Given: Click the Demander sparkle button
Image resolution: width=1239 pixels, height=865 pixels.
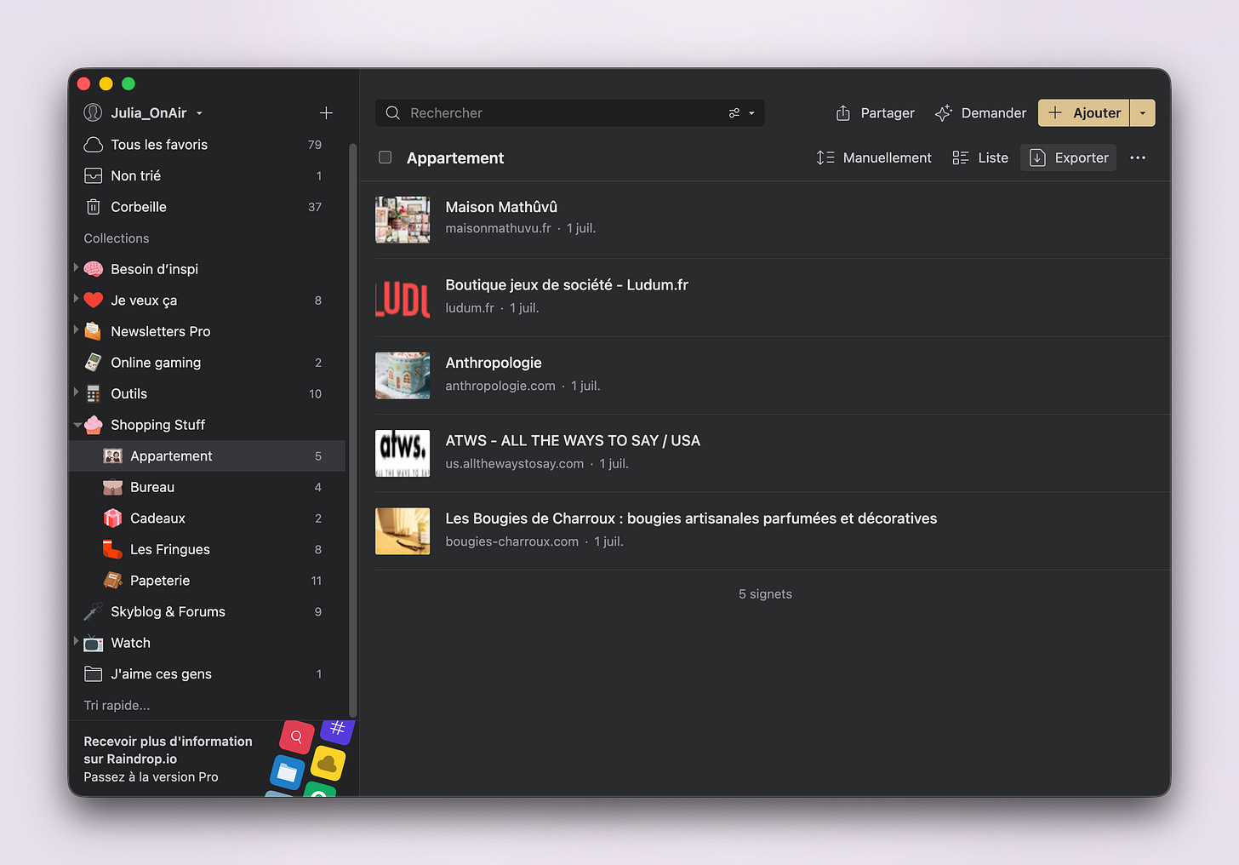Looking at the screenshot, I should 980,113.
